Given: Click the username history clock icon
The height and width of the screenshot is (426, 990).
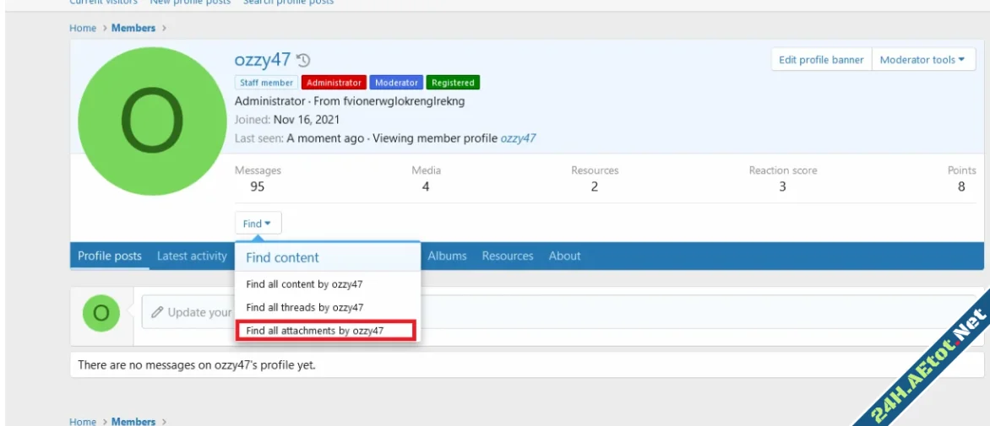Looking at the screenshot, I should pyautogui.click(x=304, y=61).
